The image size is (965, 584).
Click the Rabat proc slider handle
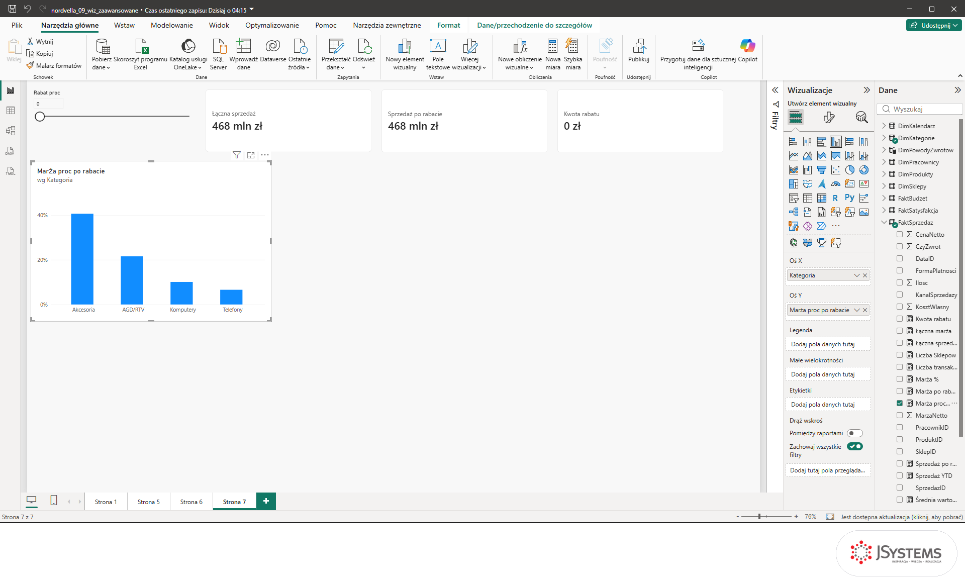tap(40, 117)
